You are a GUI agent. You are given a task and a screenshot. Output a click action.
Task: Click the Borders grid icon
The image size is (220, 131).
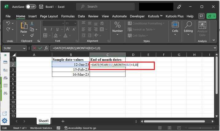pyautogui.click(x=45, y=35)
